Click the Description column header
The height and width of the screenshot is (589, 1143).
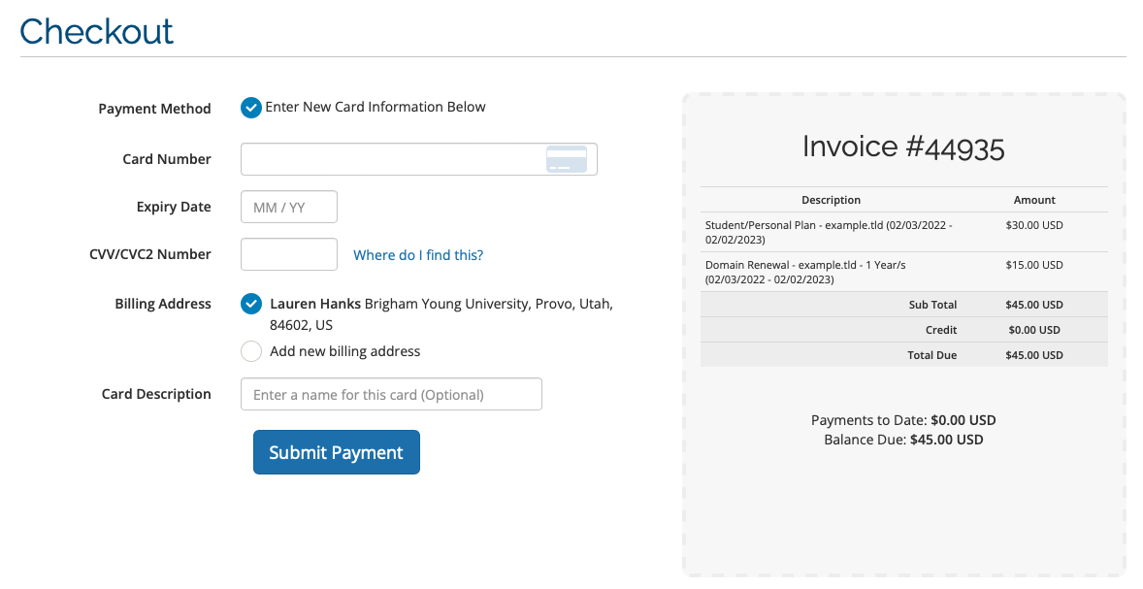pos(831,200)
